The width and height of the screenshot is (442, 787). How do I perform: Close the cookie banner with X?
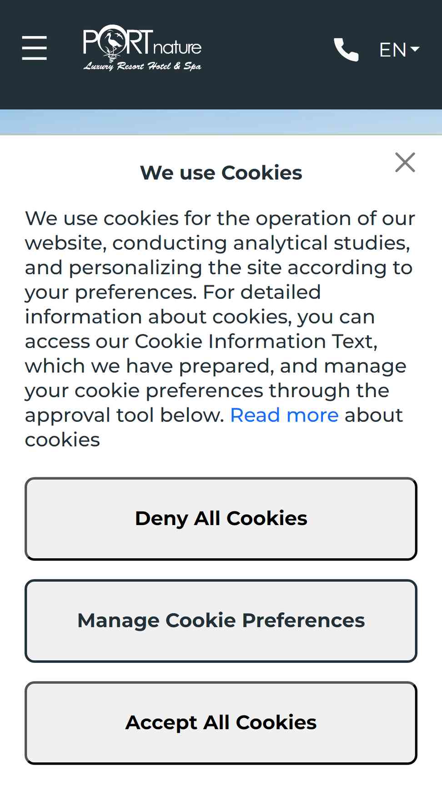405,163
